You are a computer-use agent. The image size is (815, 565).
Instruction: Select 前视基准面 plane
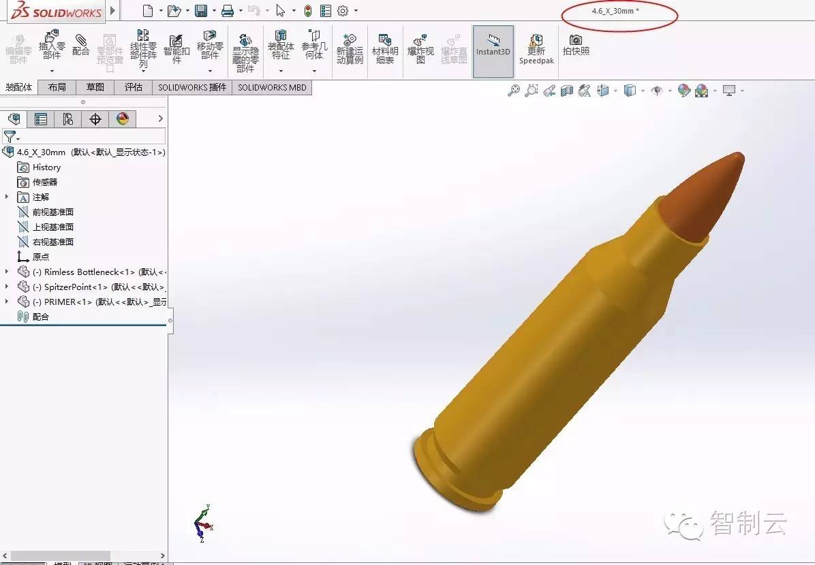(45, 212)
